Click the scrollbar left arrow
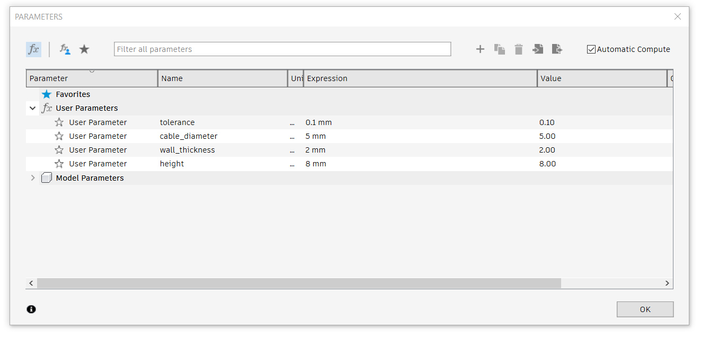701x338 pixels. click(31, 283)
